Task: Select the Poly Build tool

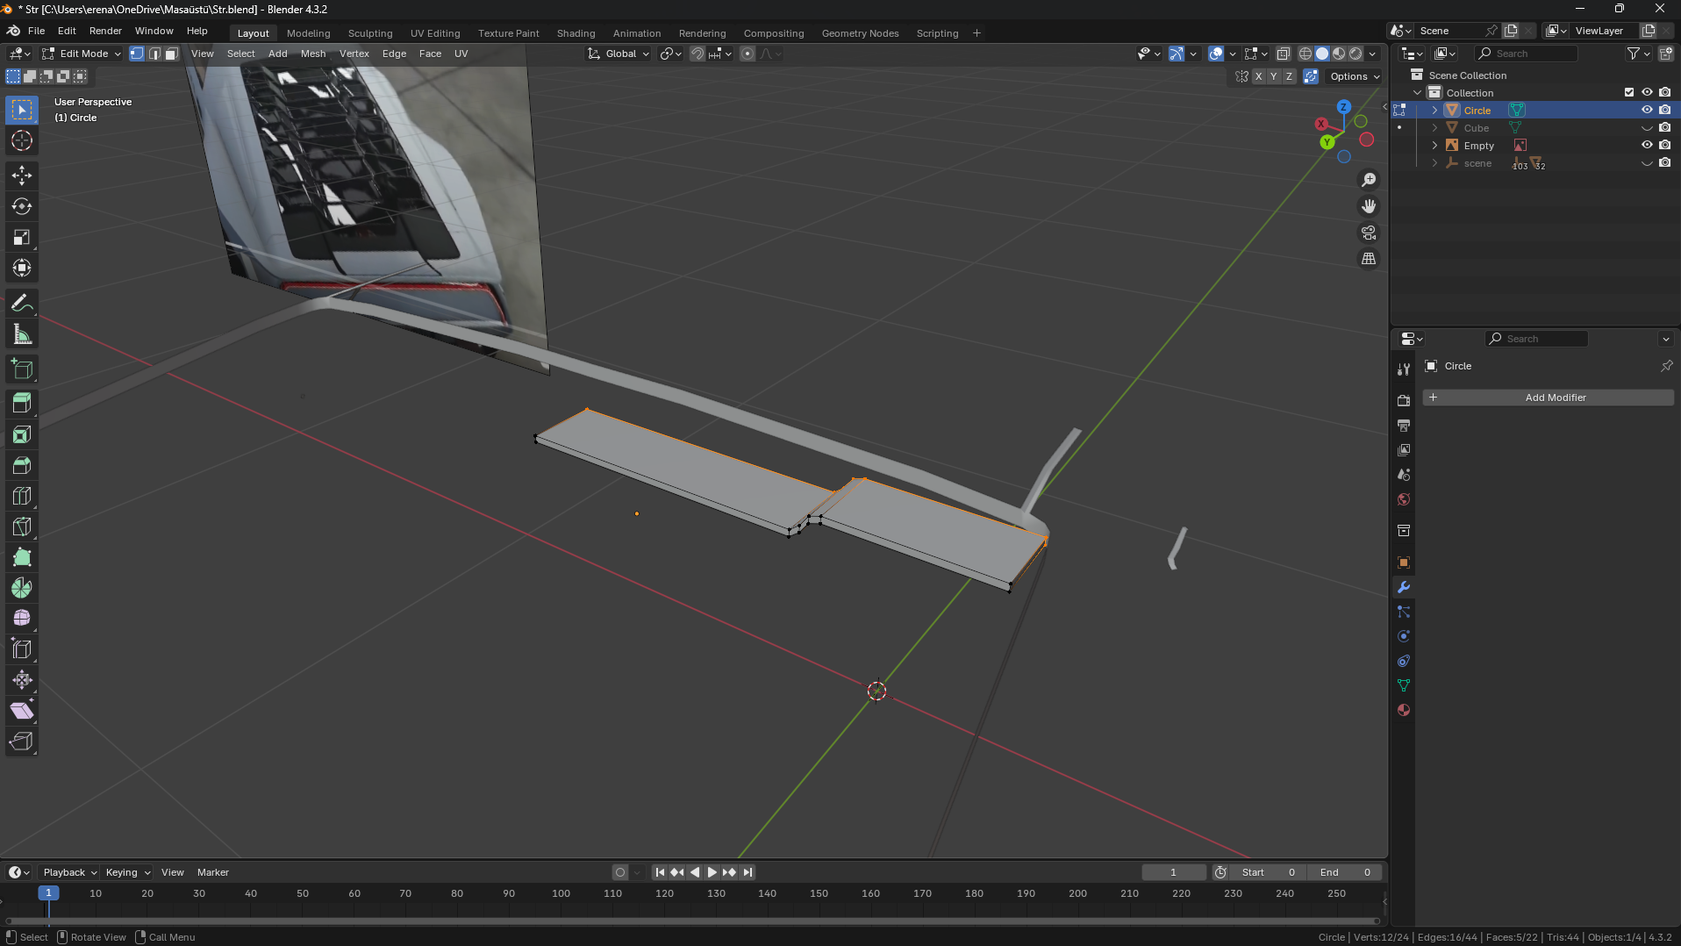Action: 22,557
